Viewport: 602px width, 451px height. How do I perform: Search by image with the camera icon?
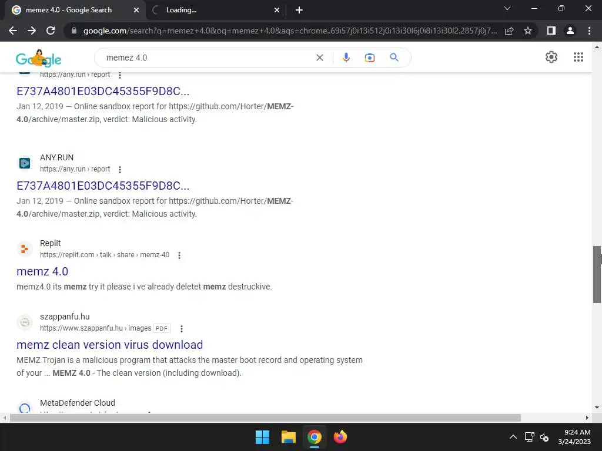[369, 58]
